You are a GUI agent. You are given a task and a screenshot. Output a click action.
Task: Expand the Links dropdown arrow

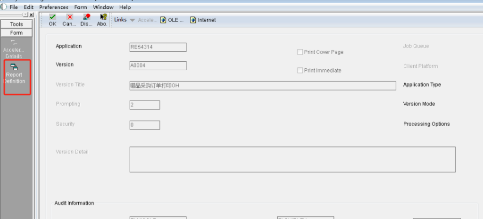(132, 20)
